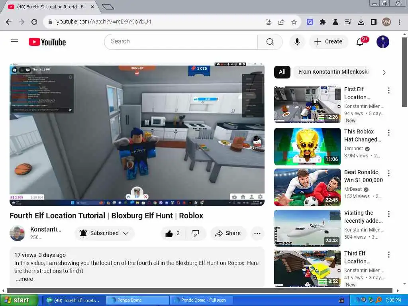
Task: Click the search magnifier button
Action: (270, 41)
